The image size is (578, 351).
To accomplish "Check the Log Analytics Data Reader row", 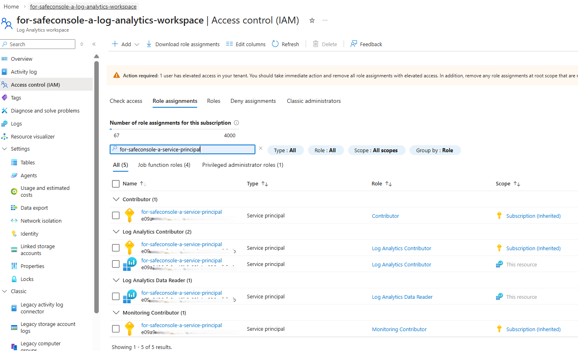I will point(116,296).
